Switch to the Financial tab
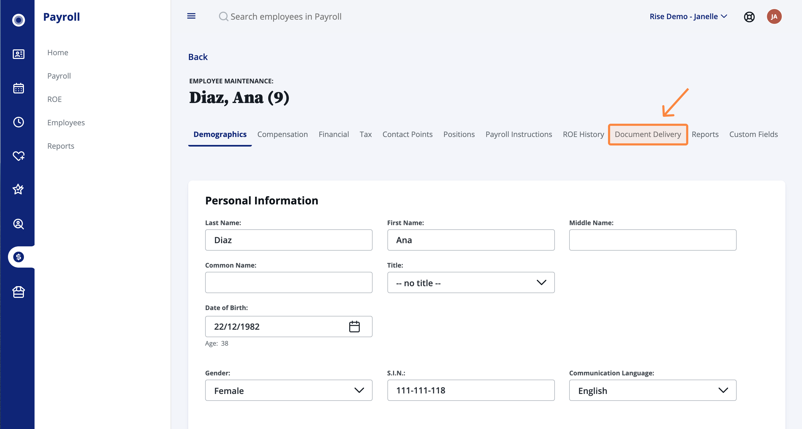 pos(334,134)
